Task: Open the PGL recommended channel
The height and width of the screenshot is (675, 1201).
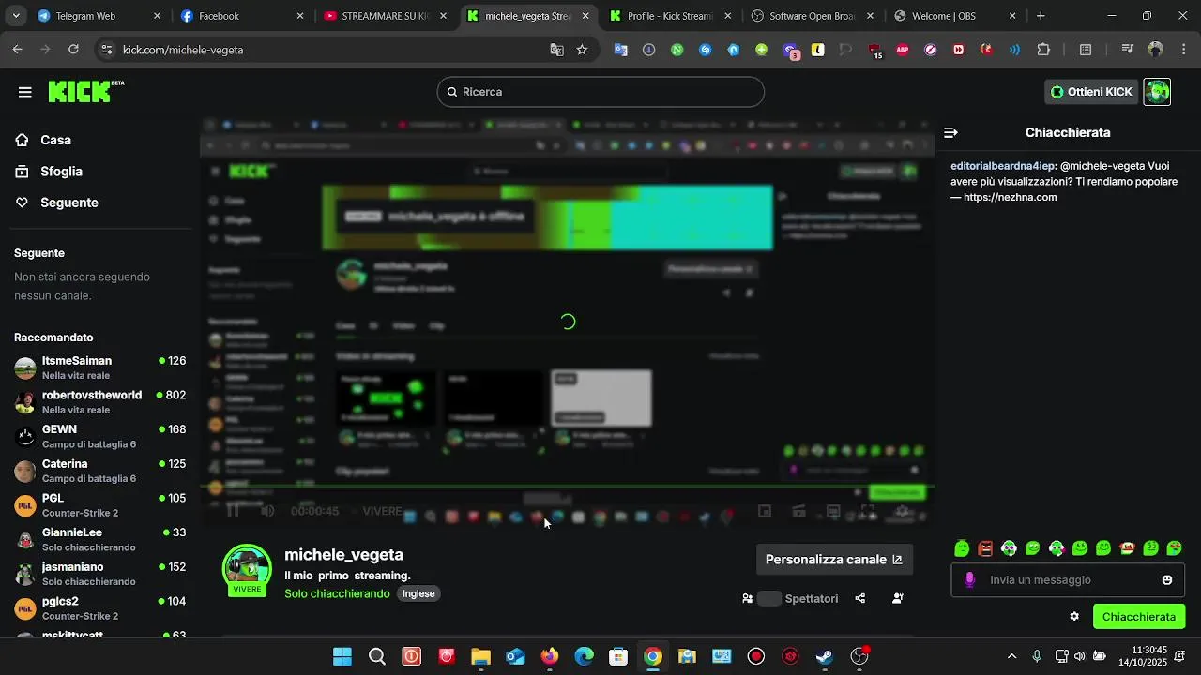Action: pyautogui.click(x=99, y=505)
